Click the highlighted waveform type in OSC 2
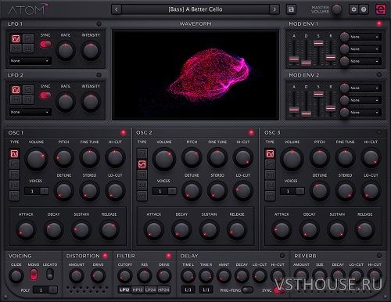Screen dimensions: 391x302 click(142, 164)
